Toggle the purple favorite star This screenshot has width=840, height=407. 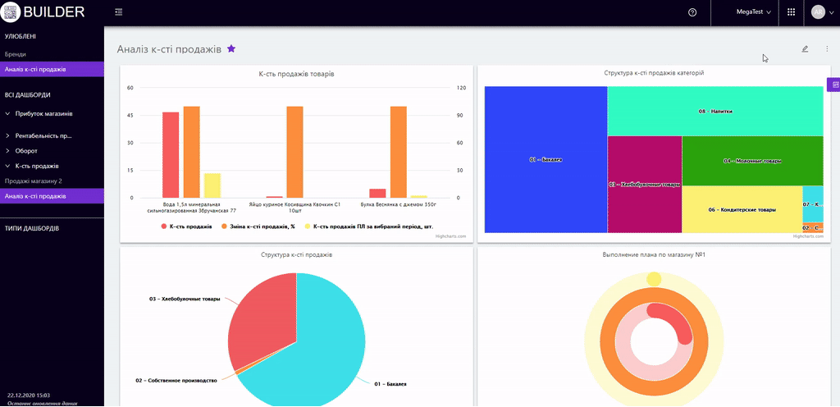click(x=231, y=49)
